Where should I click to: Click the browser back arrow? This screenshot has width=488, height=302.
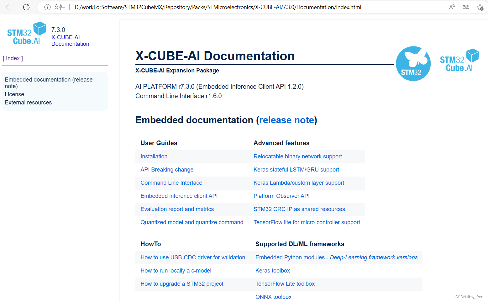[x=9, y=7]
